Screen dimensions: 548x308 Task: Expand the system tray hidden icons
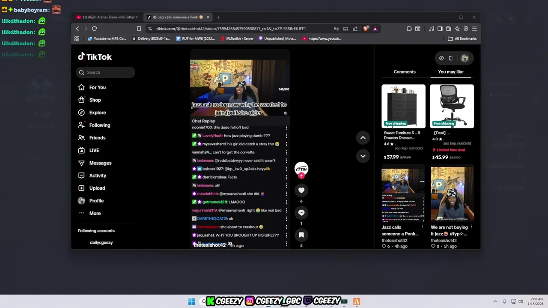[495, 302]
